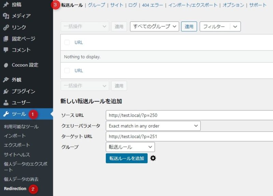Screen dimensions: 273x196
Task: Tick the select-all checkbox in the table footer
Action: [67, 71]
